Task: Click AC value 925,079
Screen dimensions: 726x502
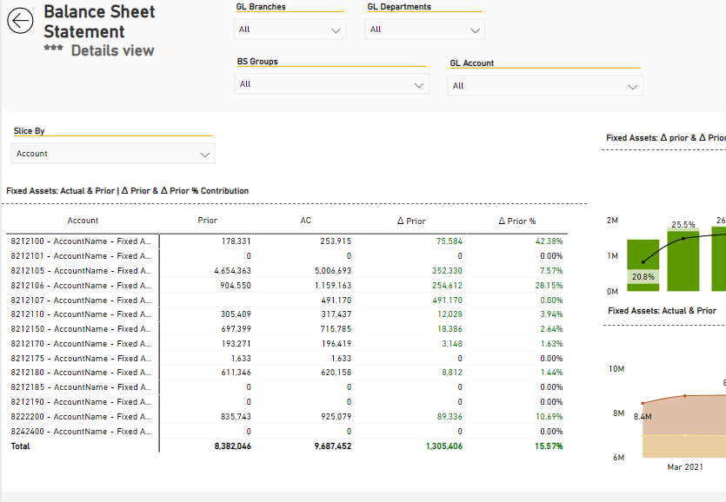Action: [x=336, y=417]
